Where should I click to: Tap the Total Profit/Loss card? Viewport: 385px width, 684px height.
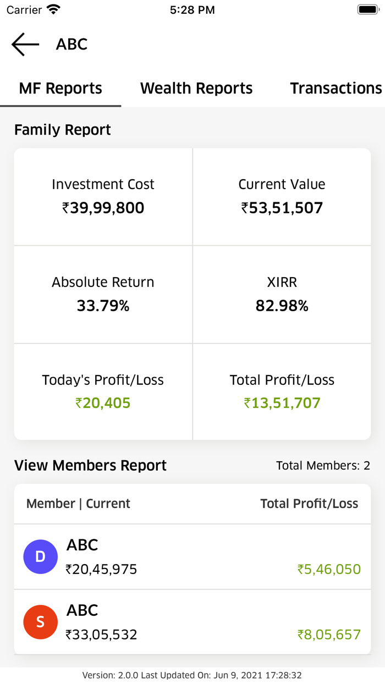282,391
